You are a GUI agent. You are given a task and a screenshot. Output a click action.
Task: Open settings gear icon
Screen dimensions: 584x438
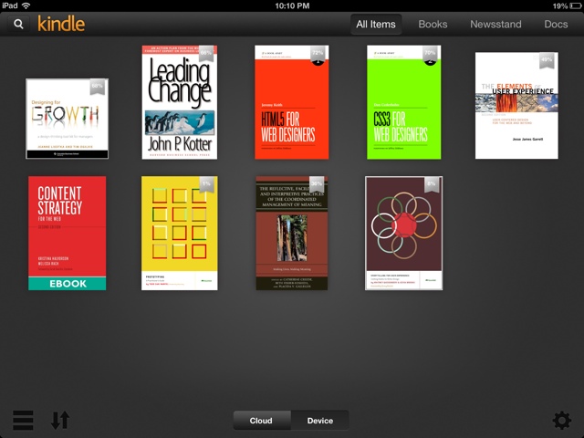(x=562, y=421)
